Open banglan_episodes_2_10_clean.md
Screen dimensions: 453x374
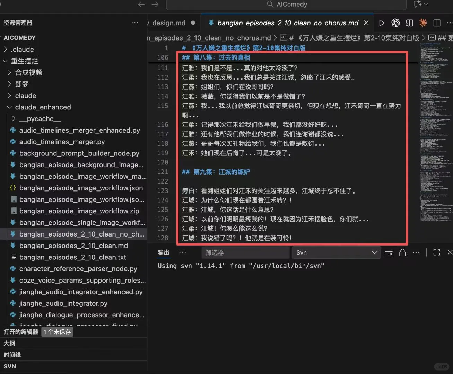point(73,246)
